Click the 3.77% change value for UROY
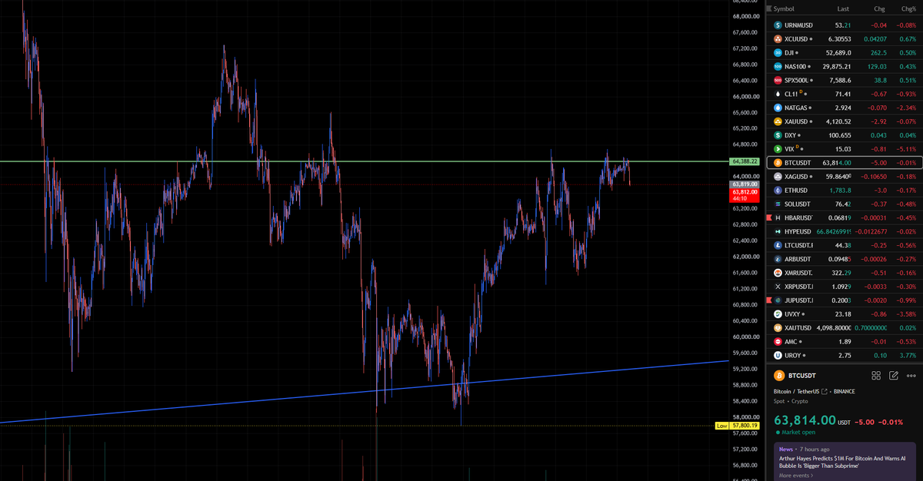Viewport: 923px width, 481px height. pyautogui.click(x=908, y=356)
